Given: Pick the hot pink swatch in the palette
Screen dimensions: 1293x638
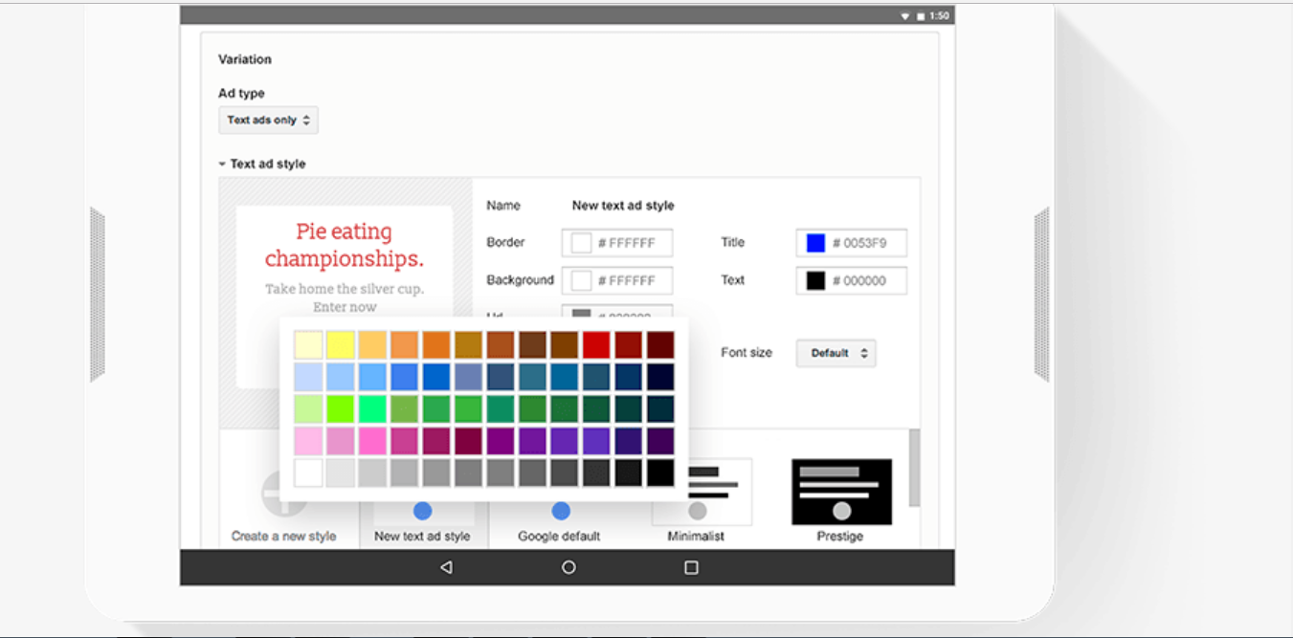Looking at the screenshot, I should click(x=372, y=441).
